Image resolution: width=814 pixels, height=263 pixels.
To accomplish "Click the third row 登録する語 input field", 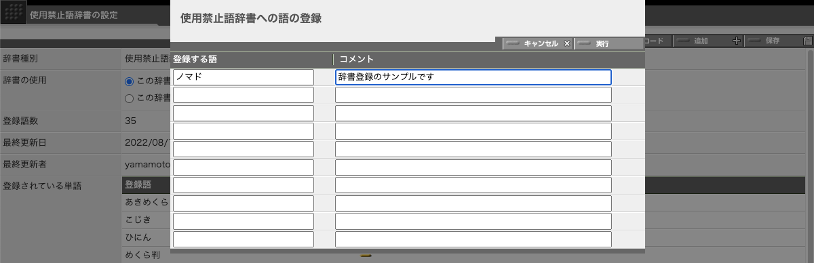I will tap(244, 113).
